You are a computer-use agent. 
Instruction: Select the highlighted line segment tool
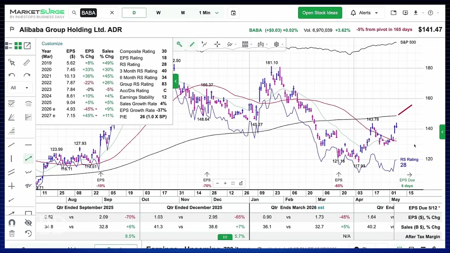[x=28, y=159]
